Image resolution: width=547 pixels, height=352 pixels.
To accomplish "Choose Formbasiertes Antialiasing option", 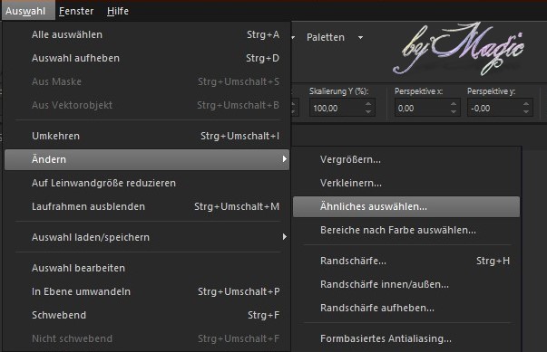I will pyautogui.click(x=406, y=338).
